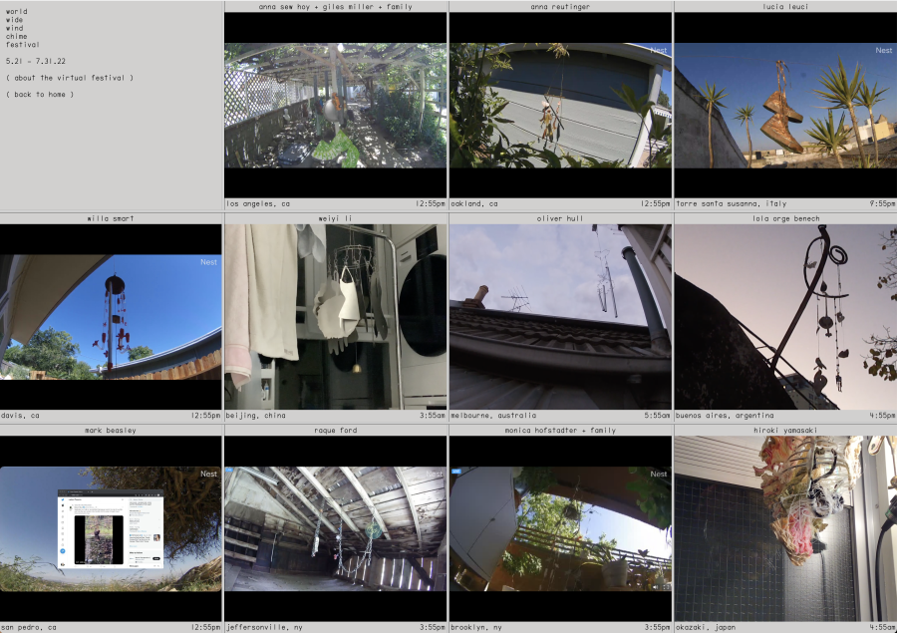Select Anna Reutlinger's Oakland camera feed

pyautogui.click(x=560, y=105)
